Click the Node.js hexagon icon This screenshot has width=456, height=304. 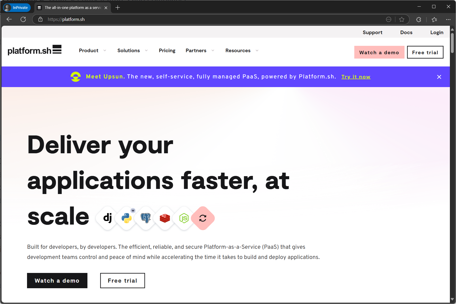click(184, 218)
